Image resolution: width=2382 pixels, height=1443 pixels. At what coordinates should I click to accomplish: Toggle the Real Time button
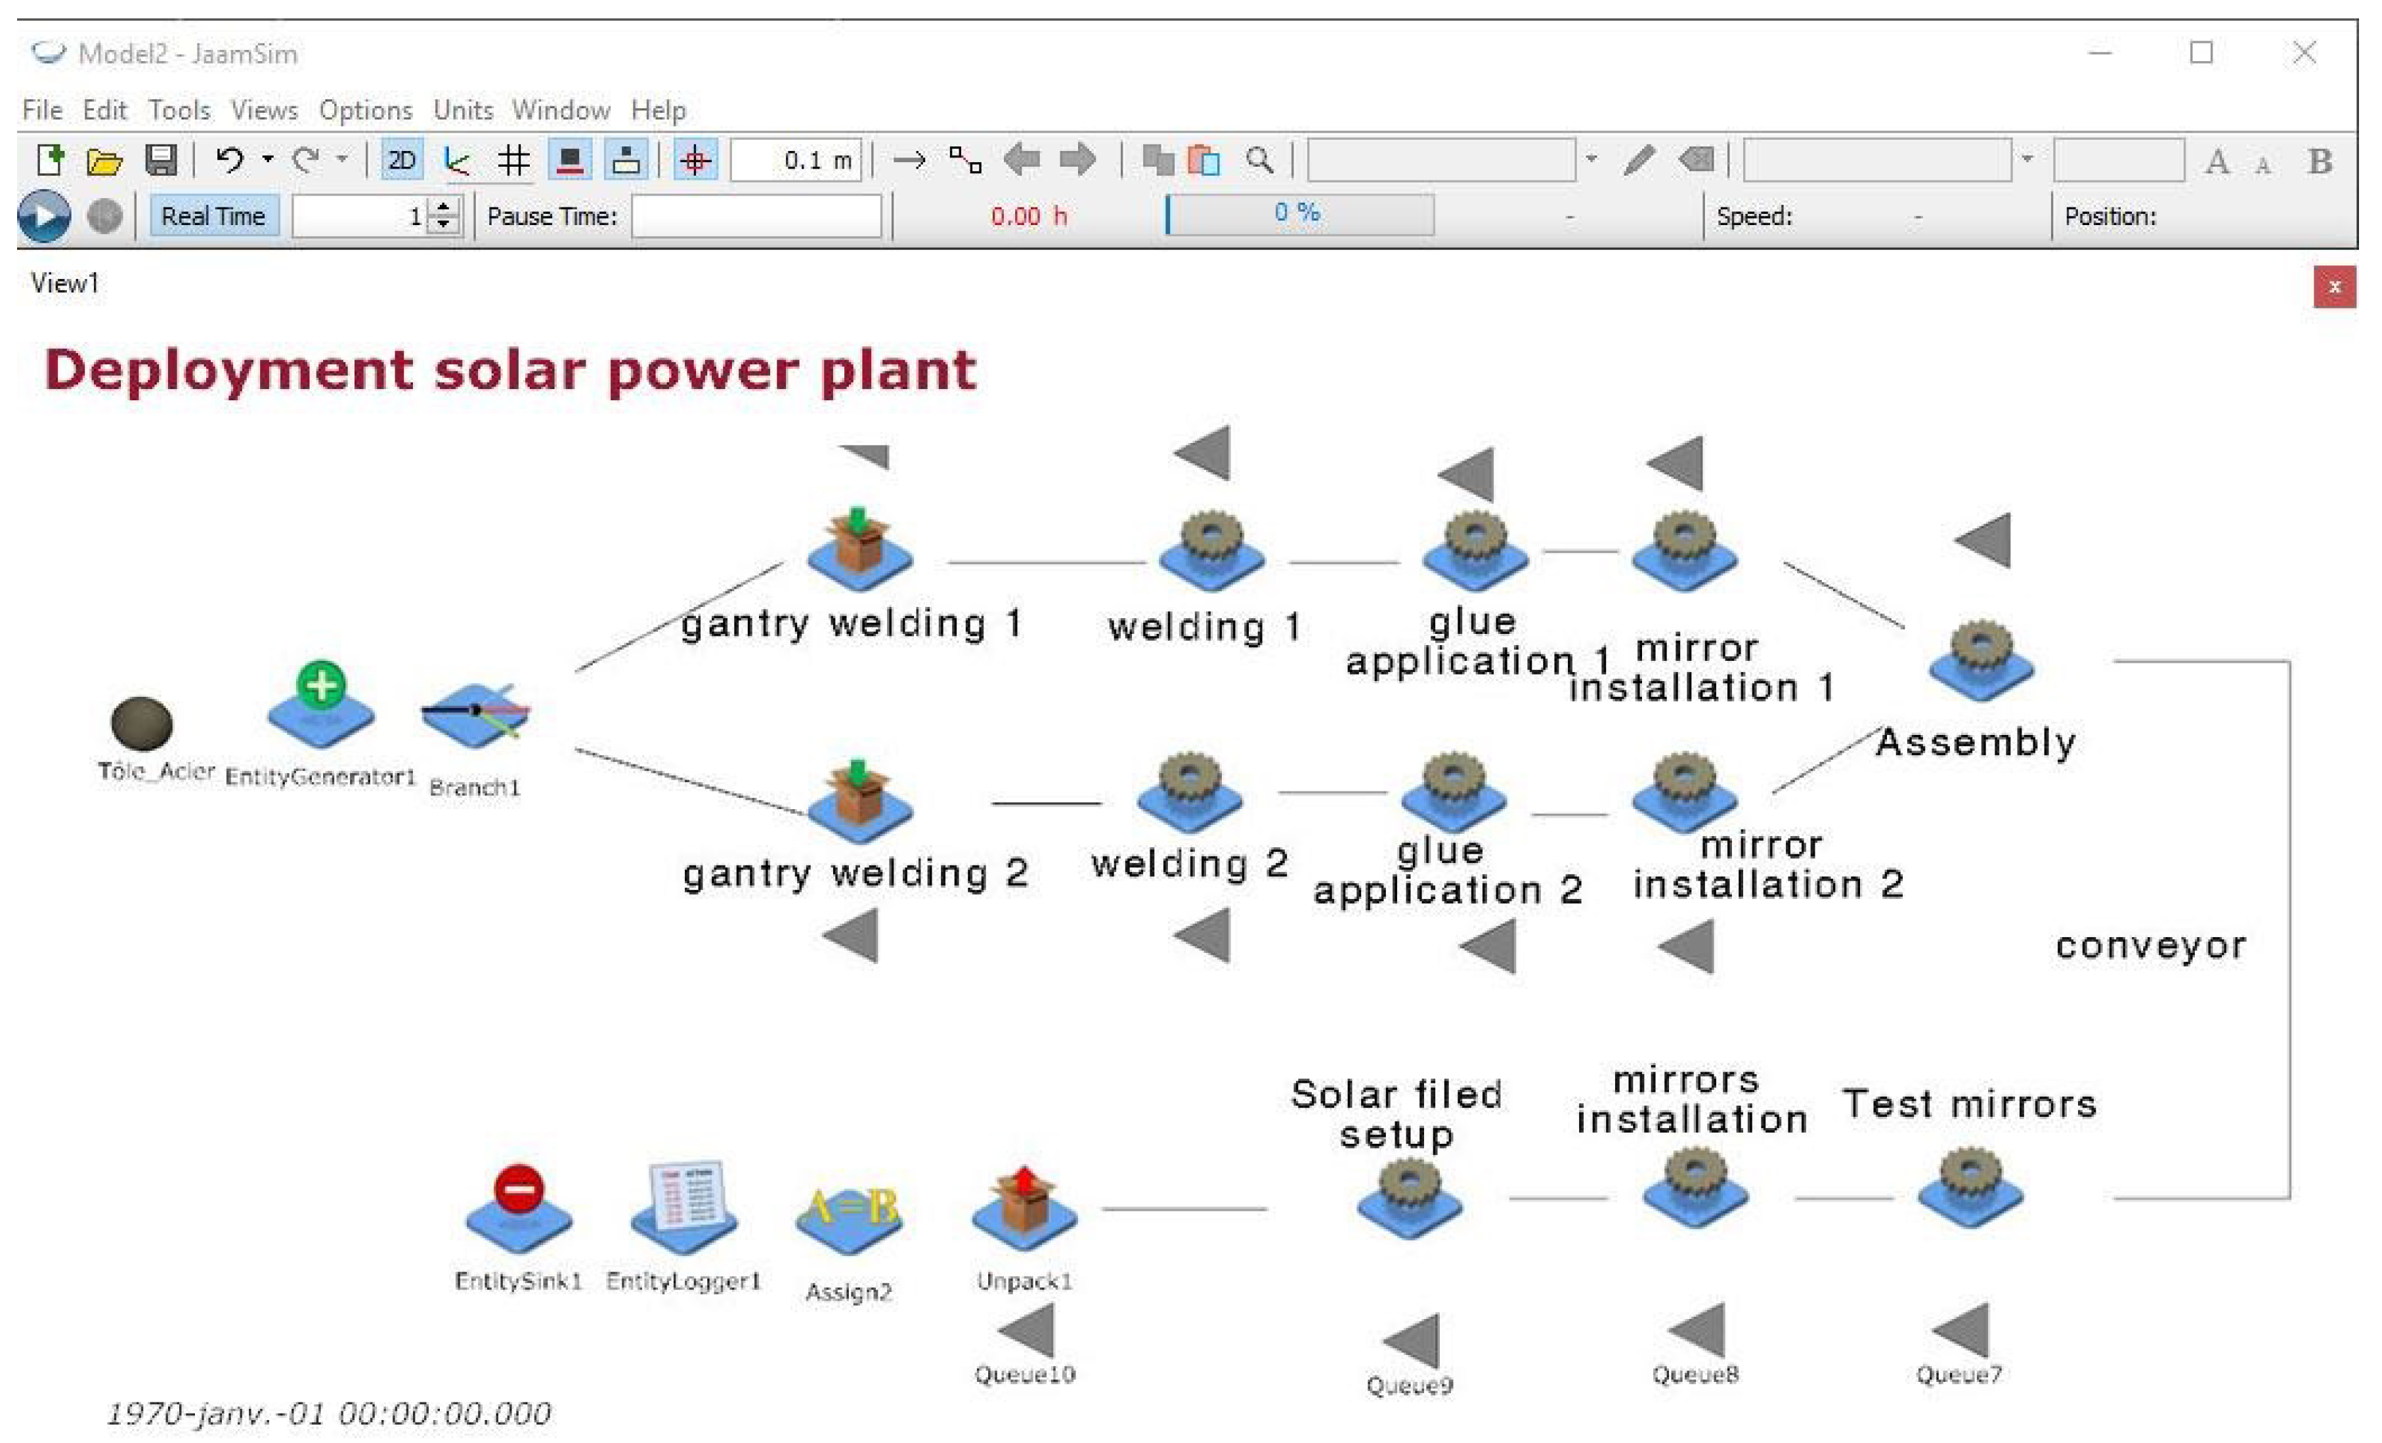213,215
